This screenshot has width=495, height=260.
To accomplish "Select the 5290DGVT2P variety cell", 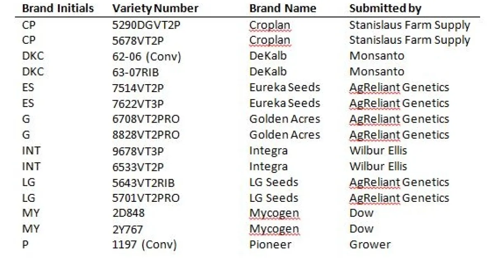I will (146, 25).
